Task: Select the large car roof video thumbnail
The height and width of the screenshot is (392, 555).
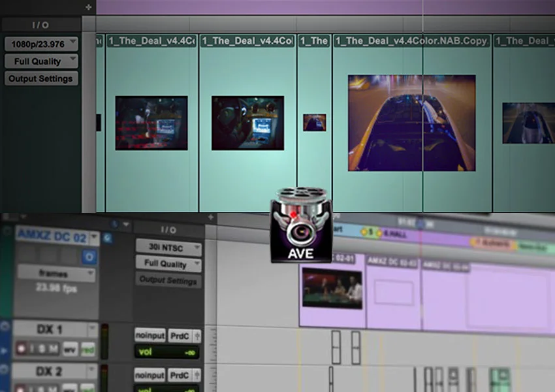Action: coord(411,123)
